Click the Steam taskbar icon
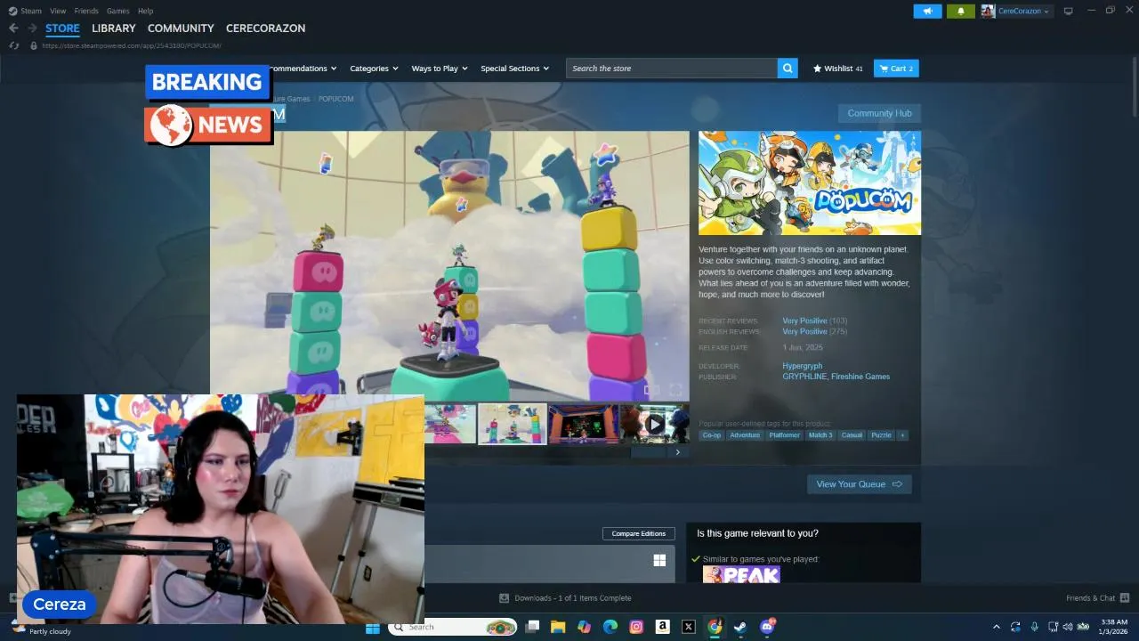 coord(740,627)
